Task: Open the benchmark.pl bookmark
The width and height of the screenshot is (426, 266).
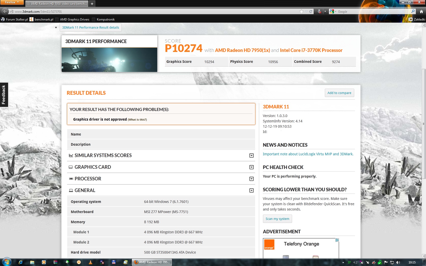Action: 42,19
